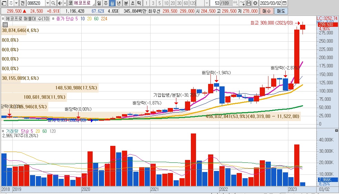Click the stock code input field 086520

pyautogui.click(x=36, y=3)
